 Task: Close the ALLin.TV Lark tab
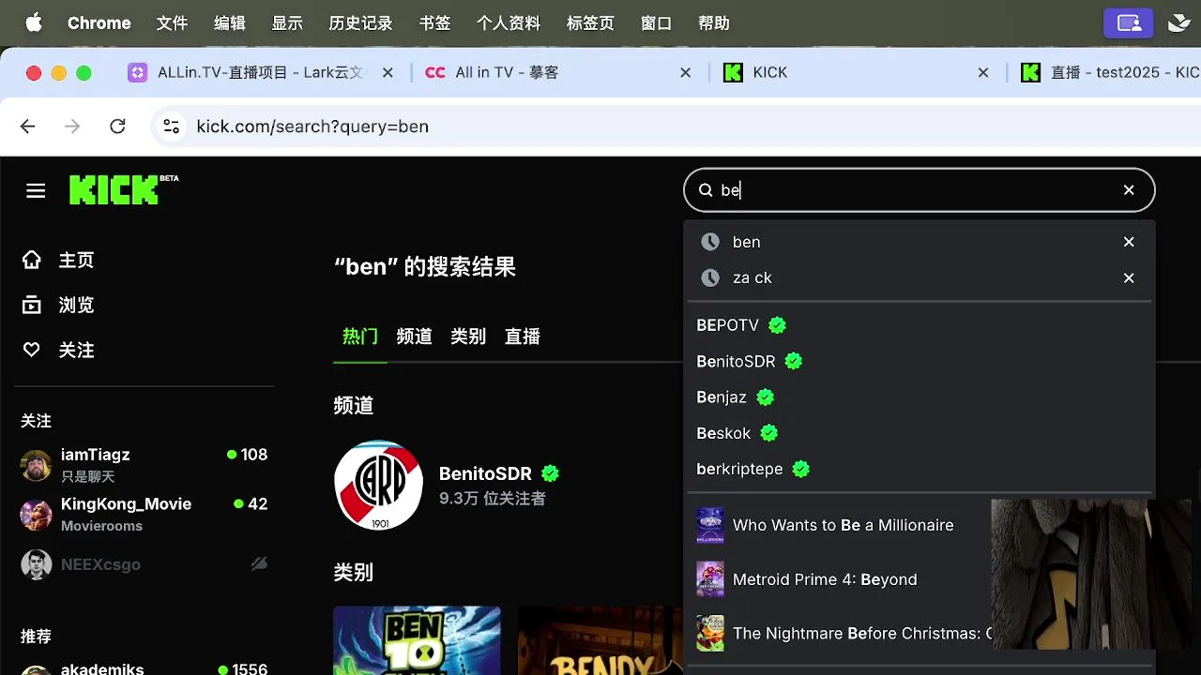click(x=388, y=72)
